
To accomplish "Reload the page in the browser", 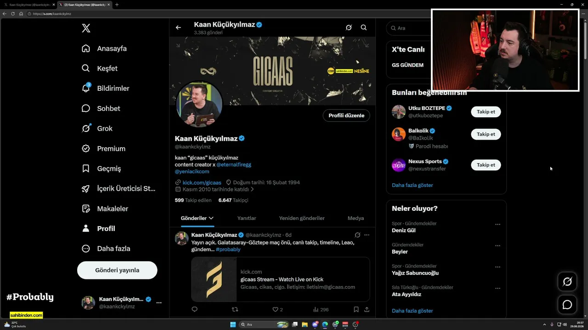I will 13,14.
